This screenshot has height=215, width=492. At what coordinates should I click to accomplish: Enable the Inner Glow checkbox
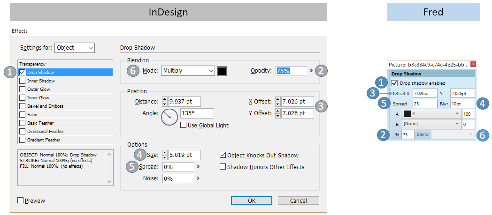coord(22,98)
